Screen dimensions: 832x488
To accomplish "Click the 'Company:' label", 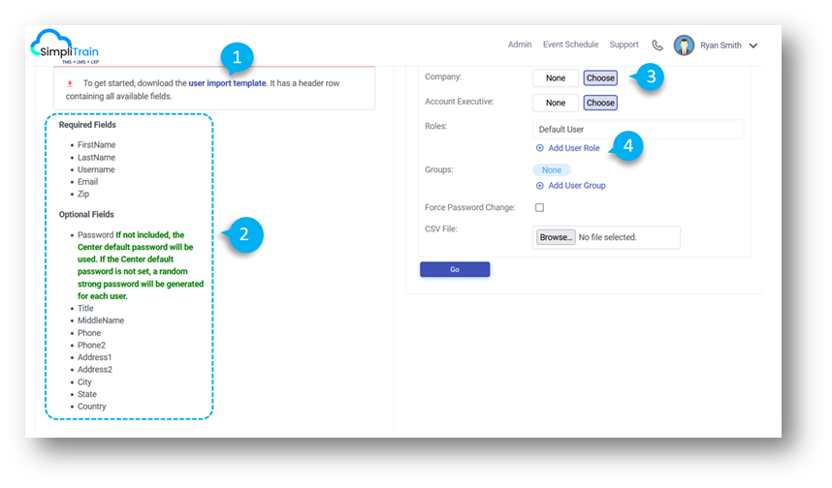I will click(x=443, y=76).
